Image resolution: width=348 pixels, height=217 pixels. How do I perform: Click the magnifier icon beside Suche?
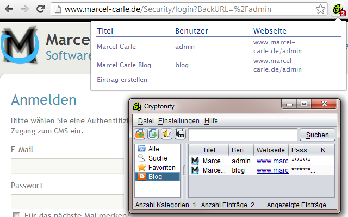click(x=141, y=158)
